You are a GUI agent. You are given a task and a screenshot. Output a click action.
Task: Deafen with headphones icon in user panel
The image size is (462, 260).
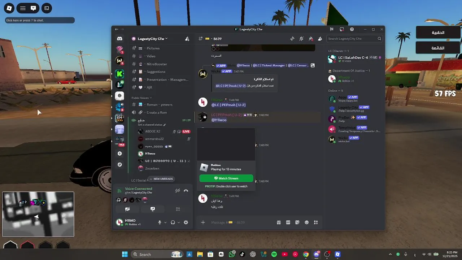pyautogui.click(x=173, y=222)
